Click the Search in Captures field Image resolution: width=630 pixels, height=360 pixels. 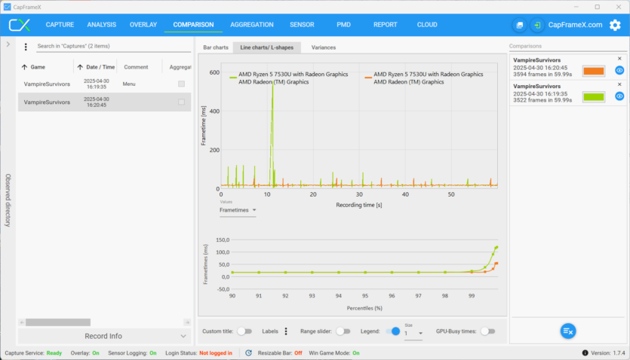tap(114, 46)
